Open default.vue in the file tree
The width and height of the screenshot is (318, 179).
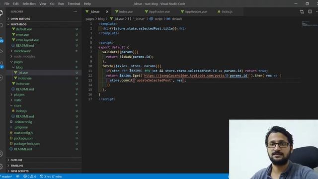coord(24,29)
